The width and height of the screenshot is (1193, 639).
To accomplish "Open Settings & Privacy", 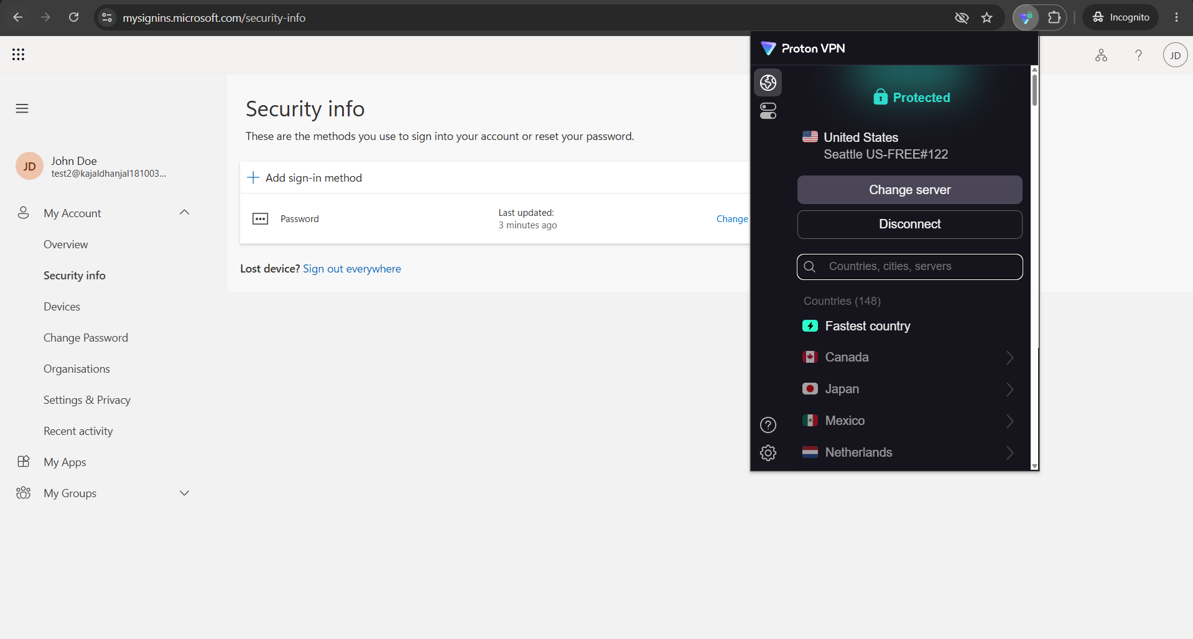I will [x=87, y=400].
